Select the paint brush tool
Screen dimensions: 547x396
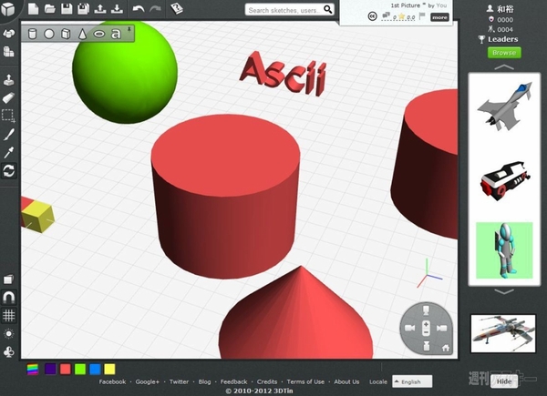point(9,135)
